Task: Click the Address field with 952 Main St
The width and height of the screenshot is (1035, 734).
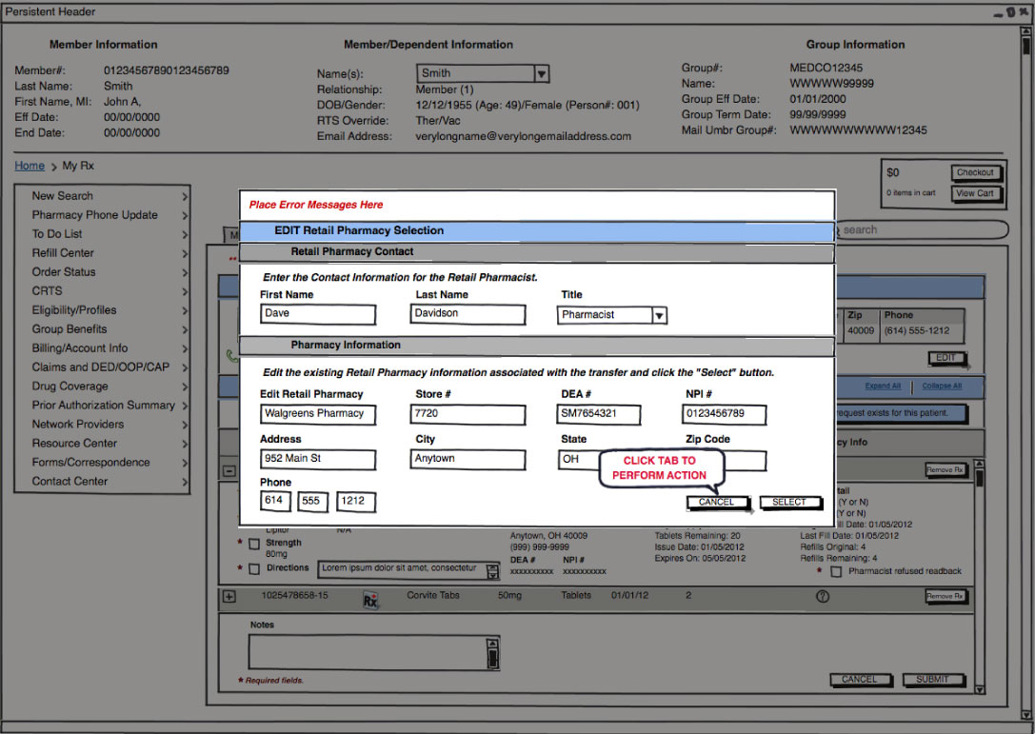Action: (x=317, y=460)
